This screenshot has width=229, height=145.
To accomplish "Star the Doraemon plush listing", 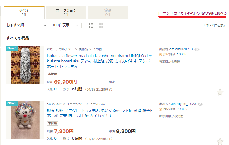I will point(220,141).
